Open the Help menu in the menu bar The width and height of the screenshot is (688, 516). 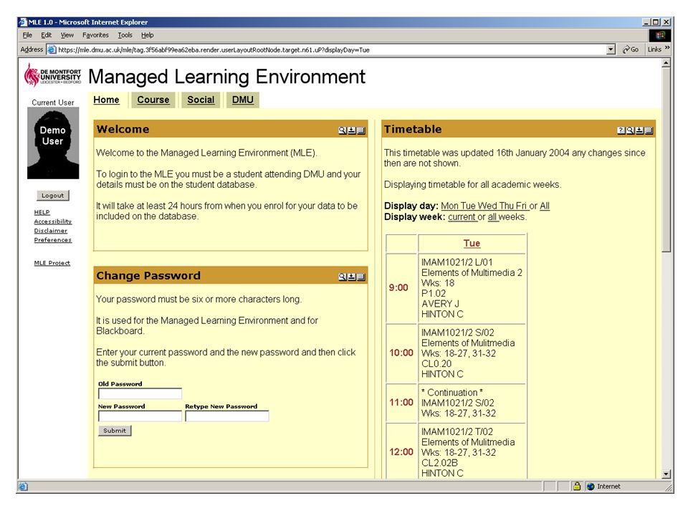point(148,35)
